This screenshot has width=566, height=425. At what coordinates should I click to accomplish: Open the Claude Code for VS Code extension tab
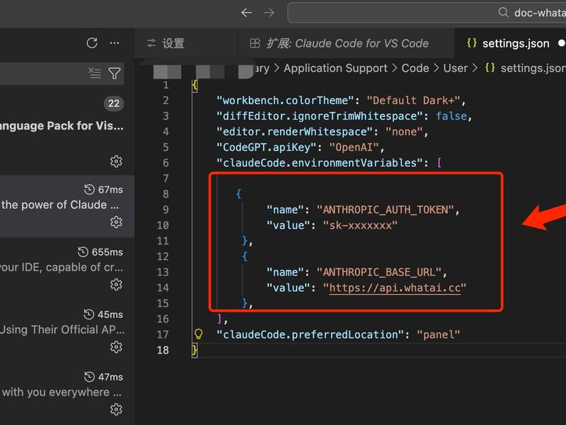point(346,43)
